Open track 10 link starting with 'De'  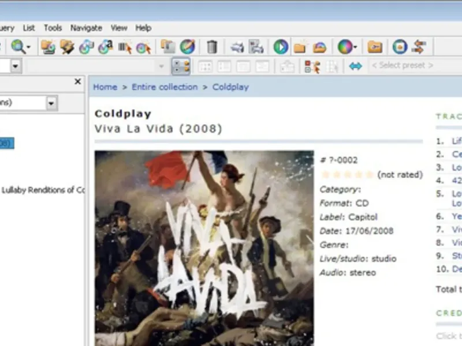click(457, 269)
